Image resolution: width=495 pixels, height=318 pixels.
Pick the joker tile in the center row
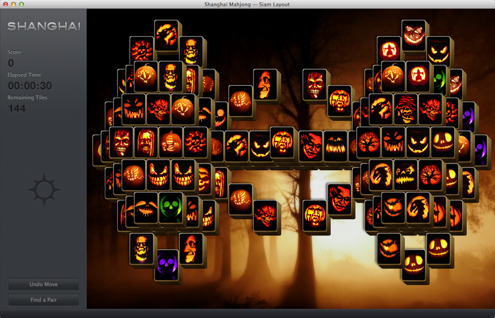click(311, 146)
